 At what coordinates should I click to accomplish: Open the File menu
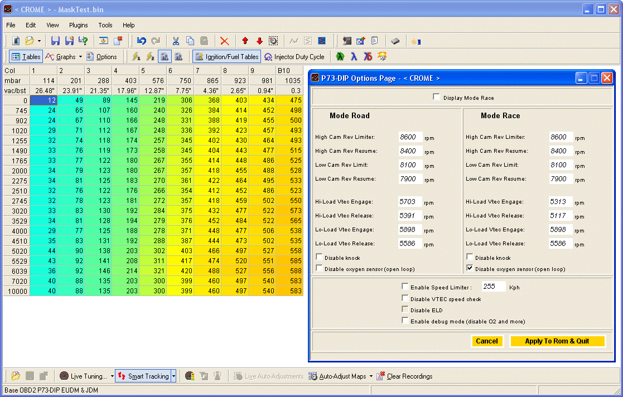pyautogui.click(x=11, y=25)
